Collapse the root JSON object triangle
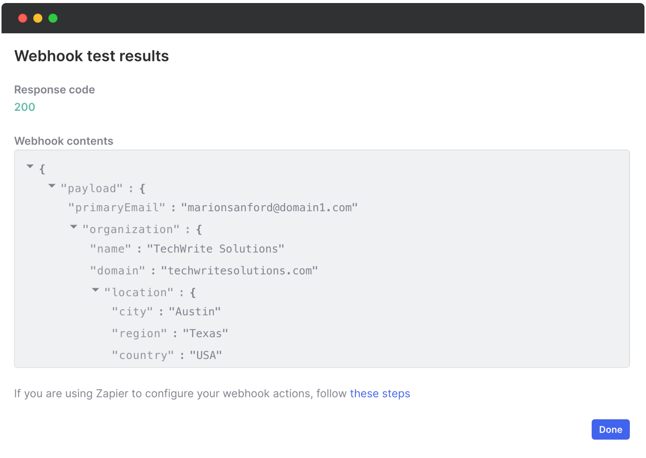 point(30,167)
